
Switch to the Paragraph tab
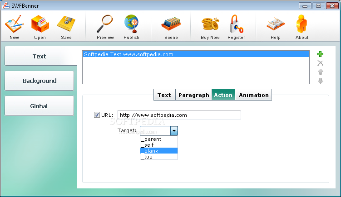[x=193, y=95]
